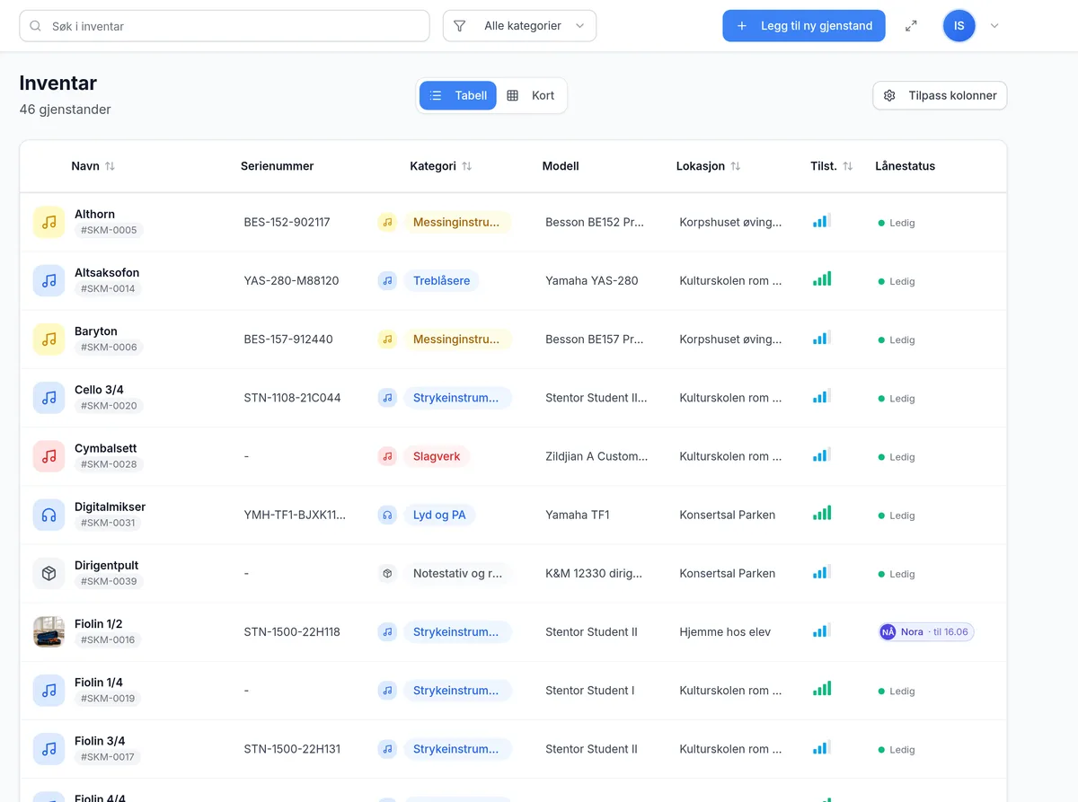Viewport: 1078px width, 802px height.
Task: Click Legg til ny gjenstand button
Action: (804, 26)
